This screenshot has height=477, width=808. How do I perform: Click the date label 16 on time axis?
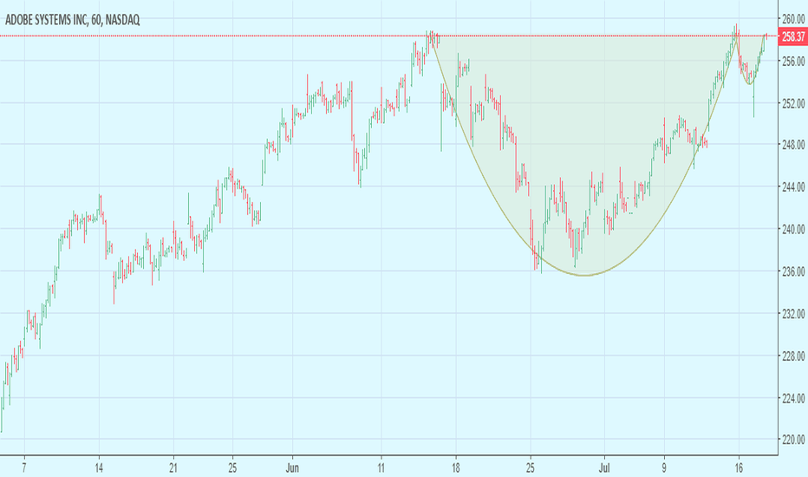pos(739,468)
